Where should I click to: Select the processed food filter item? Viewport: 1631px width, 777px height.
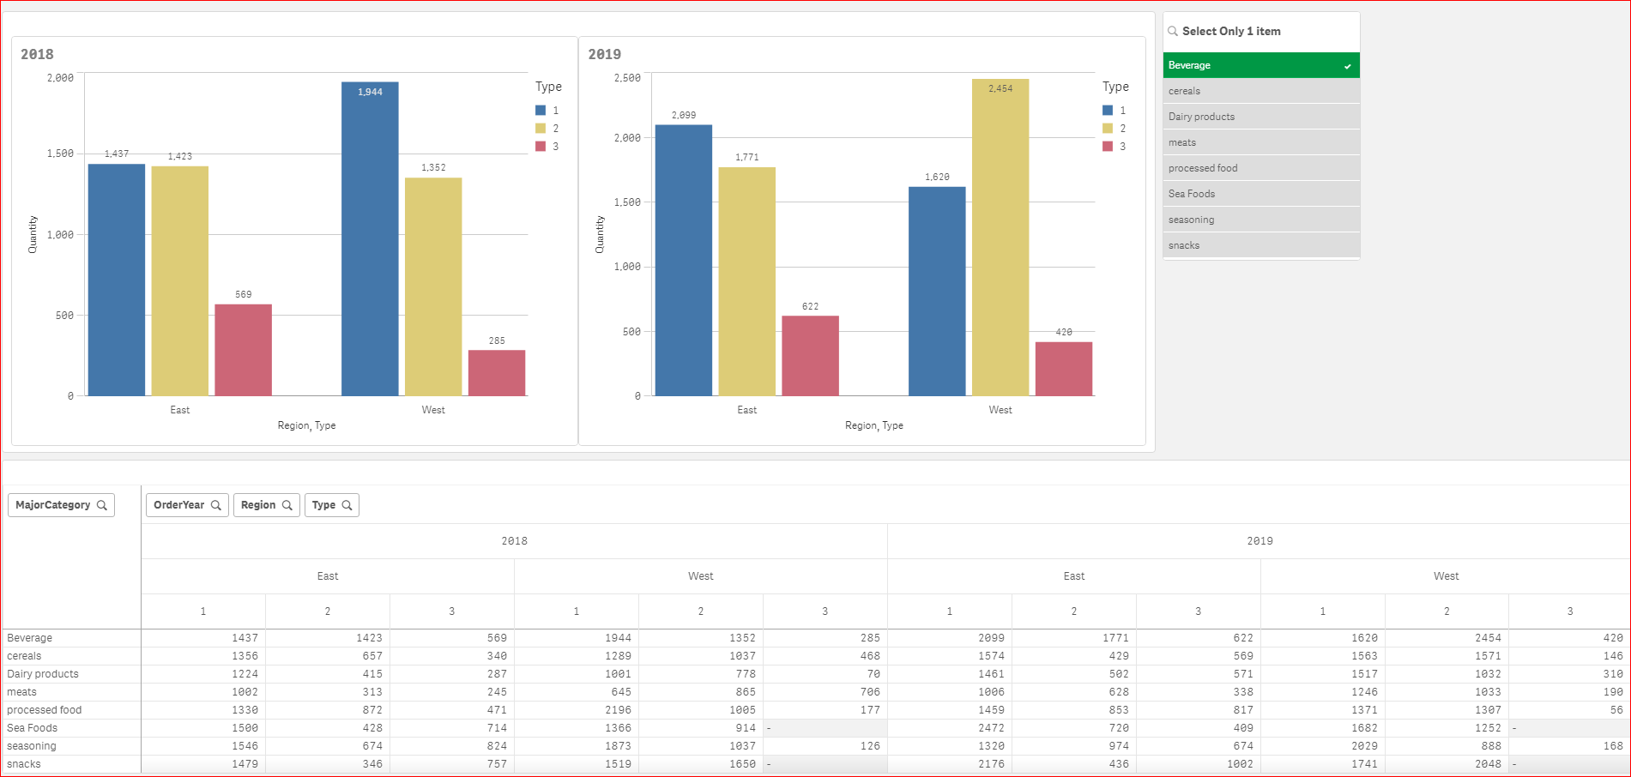[1261, 167]
